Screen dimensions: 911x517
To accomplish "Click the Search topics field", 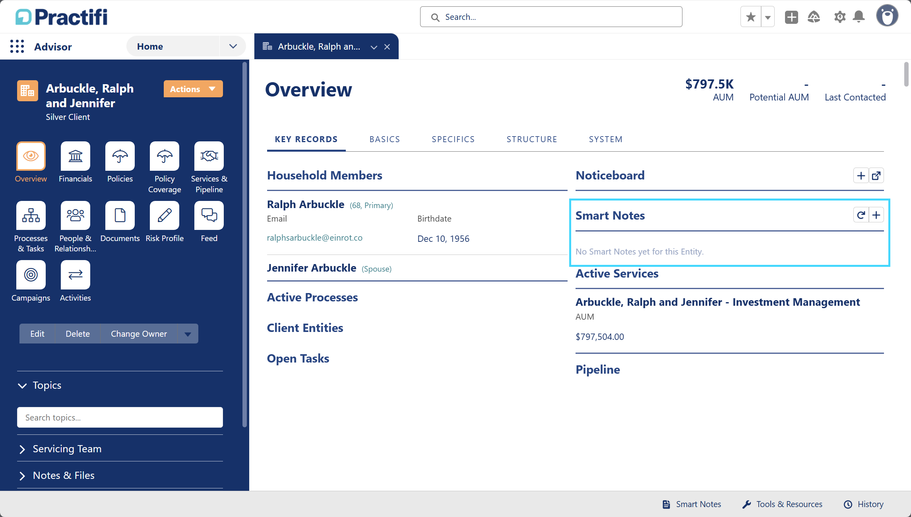I will point(120,417).
